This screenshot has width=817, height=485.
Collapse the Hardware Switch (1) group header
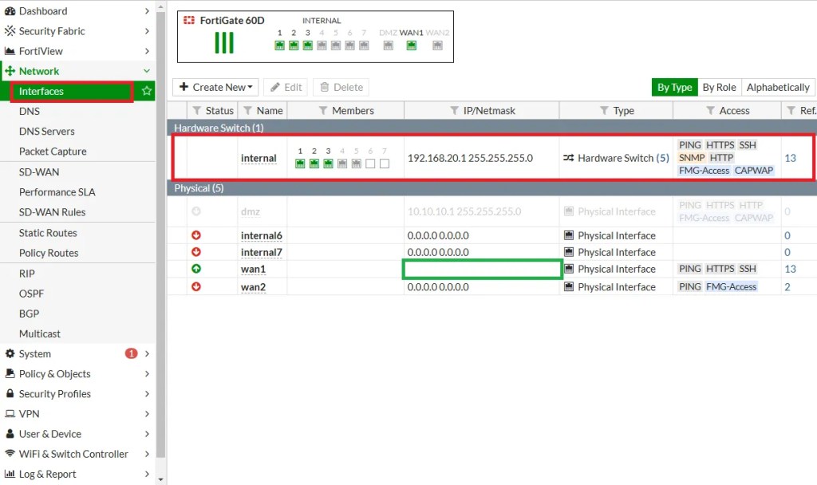click(491, 128)
